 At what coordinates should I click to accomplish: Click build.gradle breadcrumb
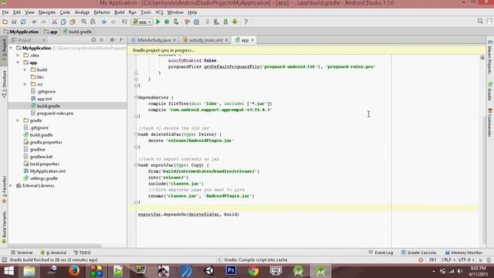[77, 32]
